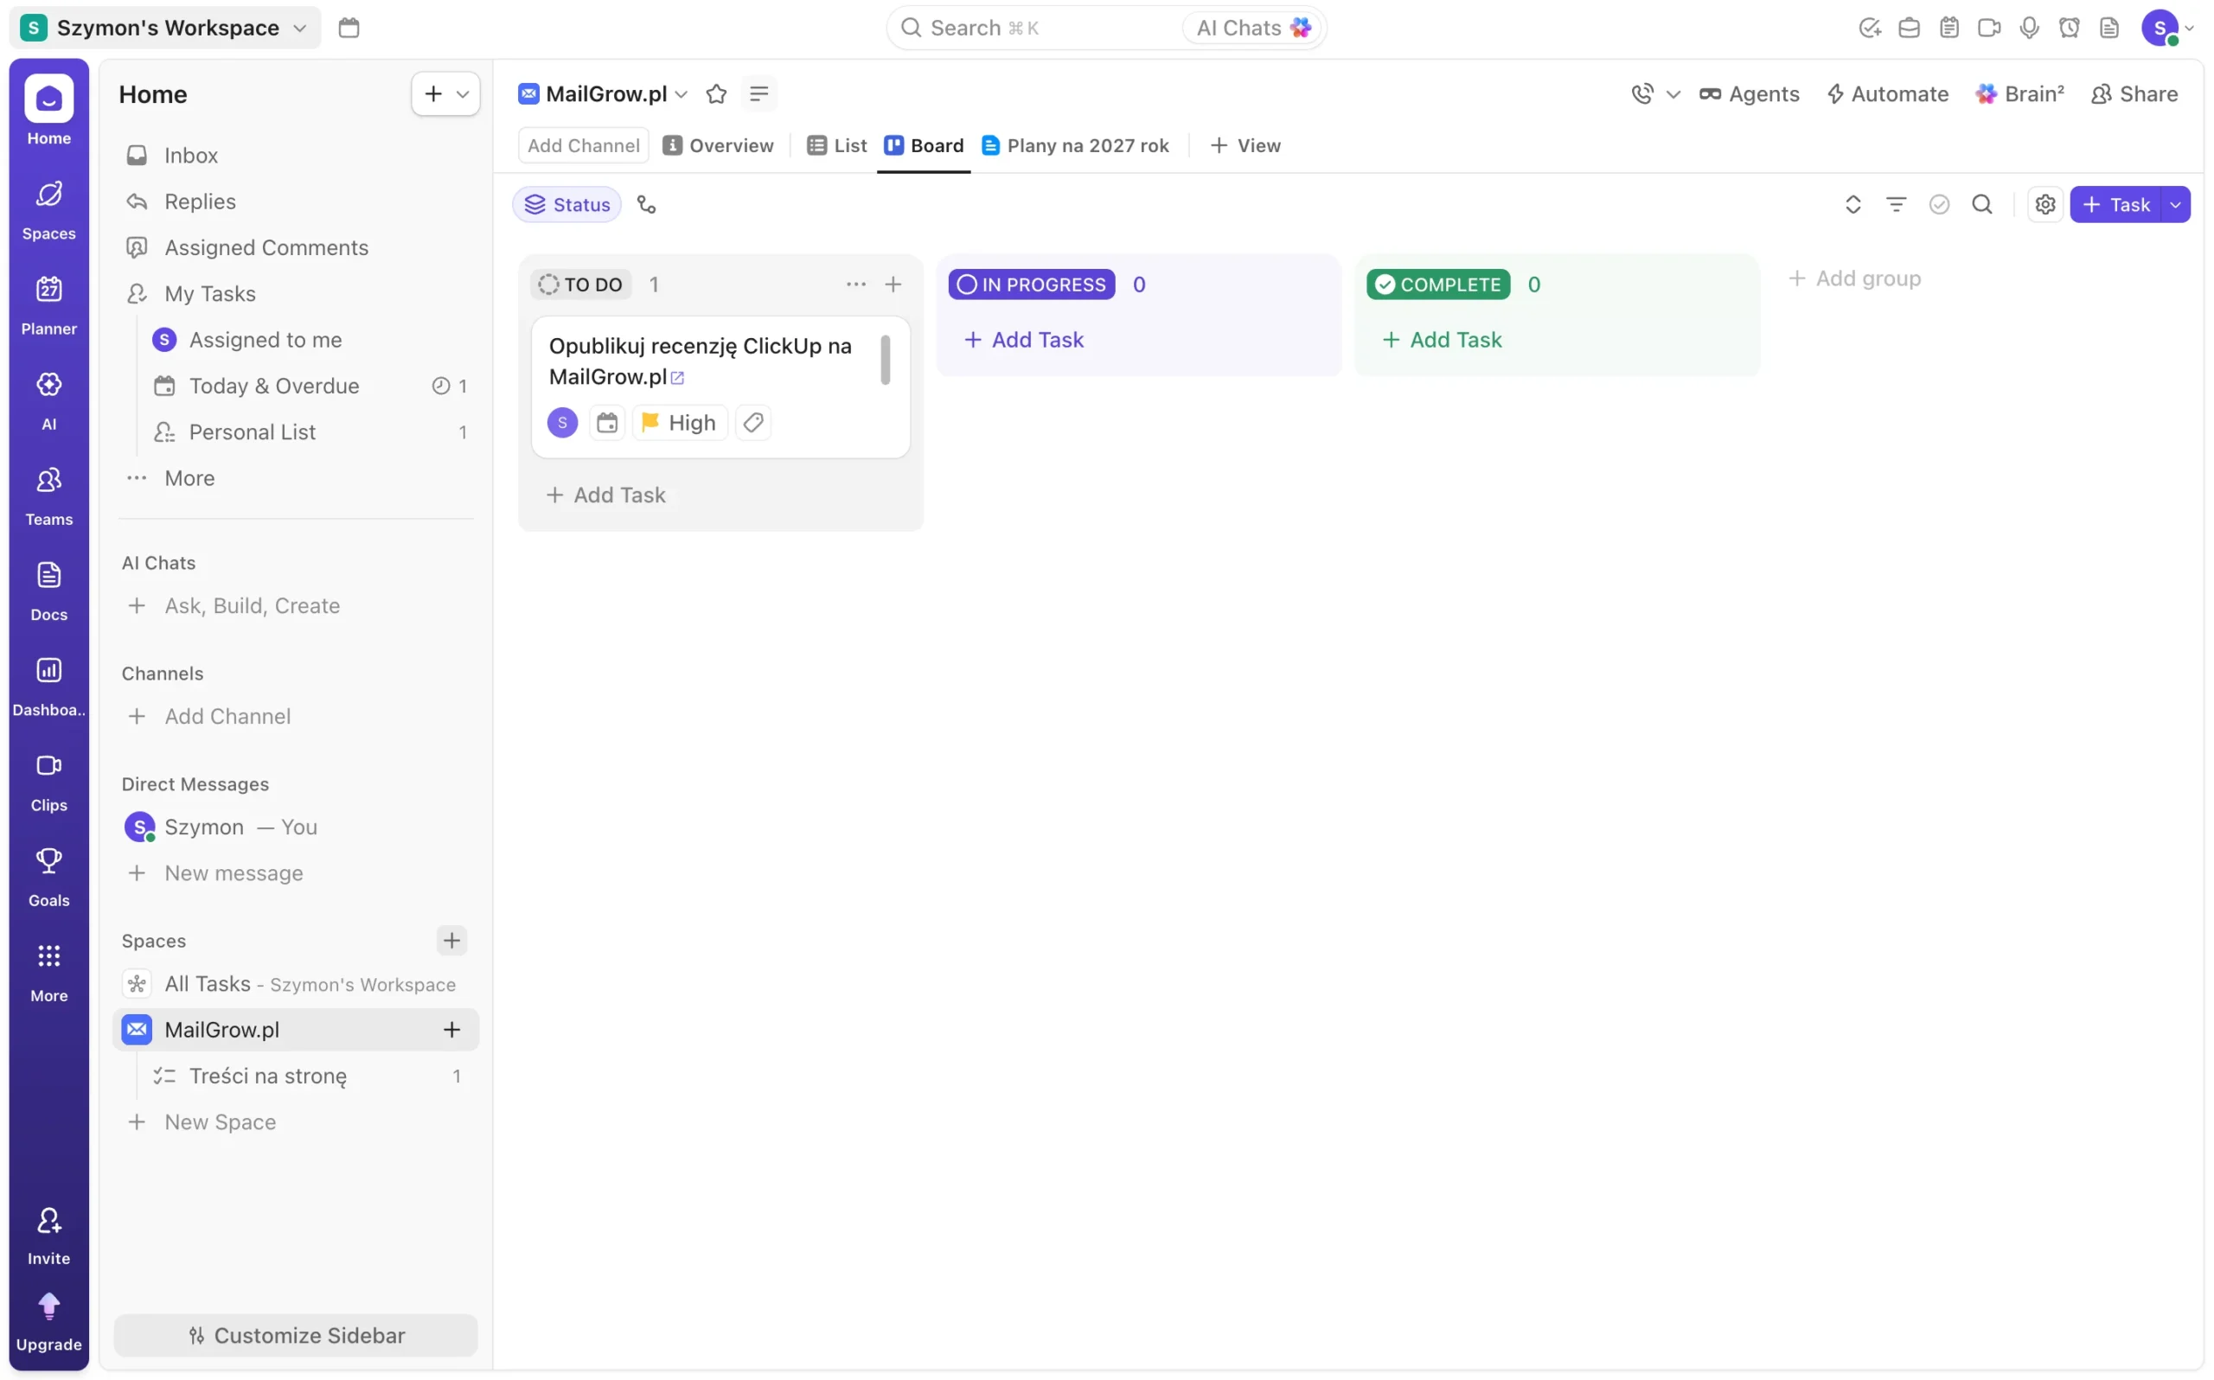Open the Plany na 2027 rok tab
The width and height of the screenshot is (2214, 1380).
pyautogui.click(x=1075, y=146)
